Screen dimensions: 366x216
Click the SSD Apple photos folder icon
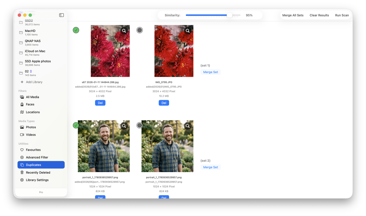[21, 63]
